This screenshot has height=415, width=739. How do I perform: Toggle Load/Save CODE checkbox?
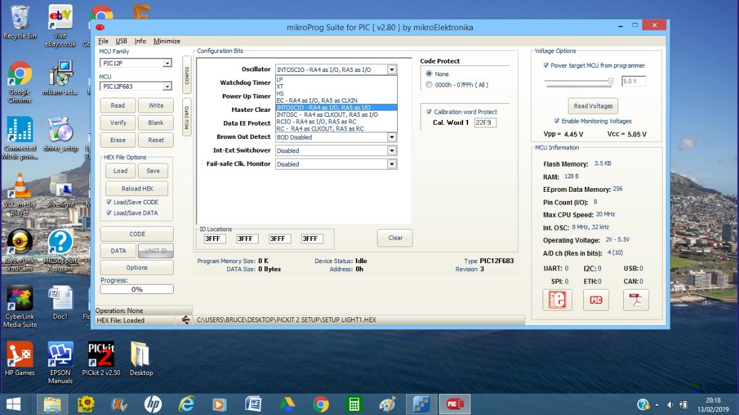click(x=109, y=202)
